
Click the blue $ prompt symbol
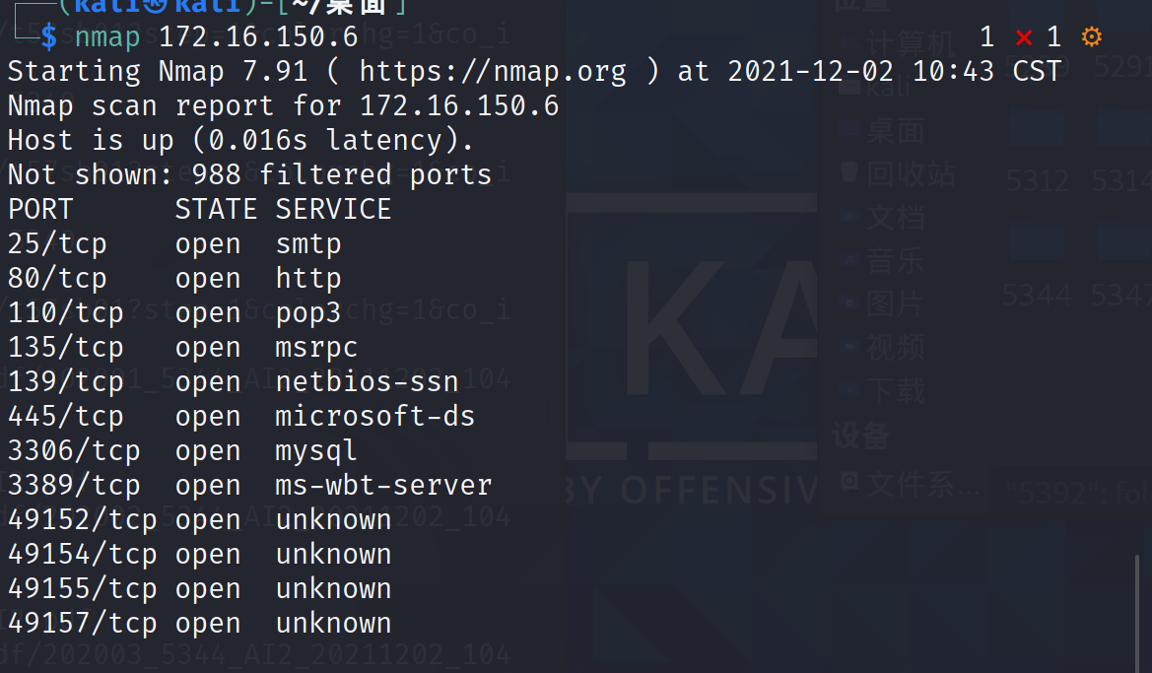[48, 36]
